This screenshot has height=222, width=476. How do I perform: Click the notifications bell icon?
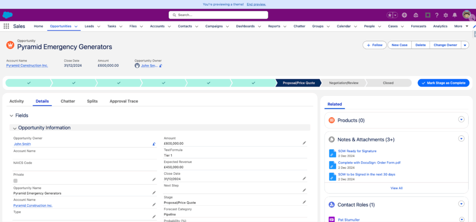tap(455, 15)
